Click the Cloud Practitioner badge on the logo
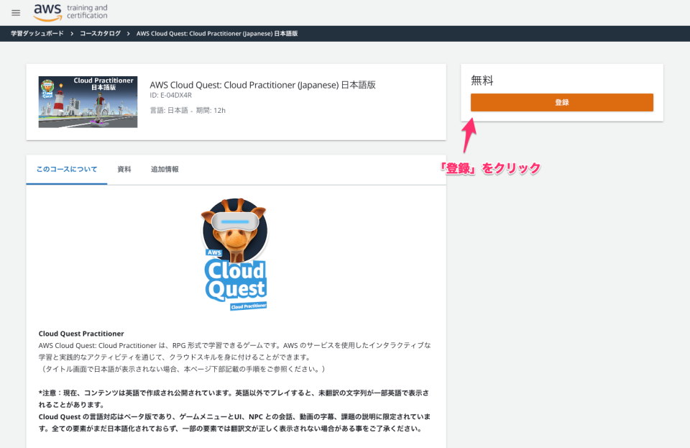The width and height of the screenshot is (690, 448). click(248, 305)
